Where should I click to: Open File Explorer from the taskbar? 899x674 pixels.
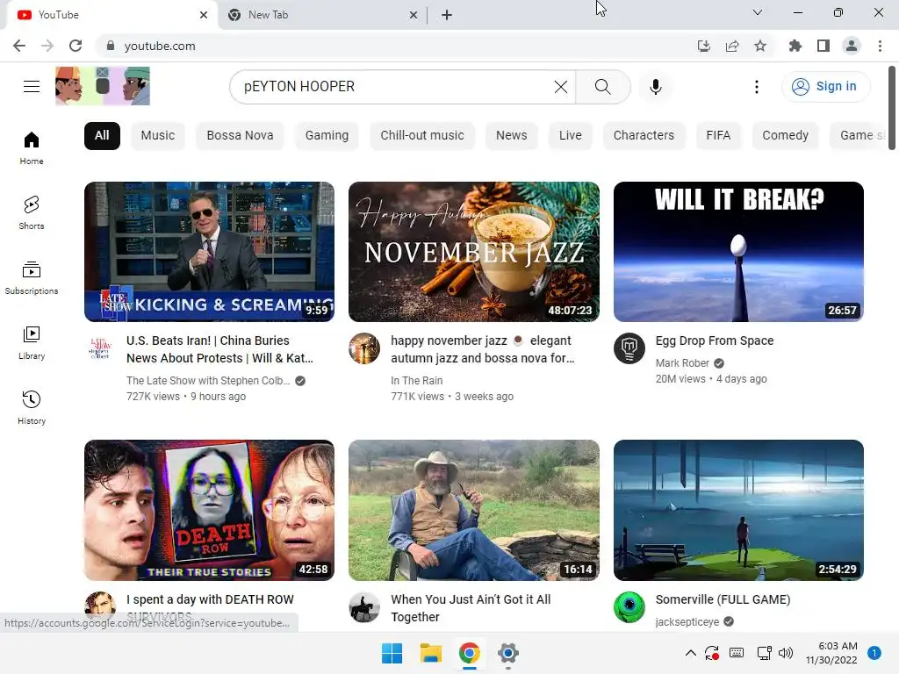[x=430, y=653]
